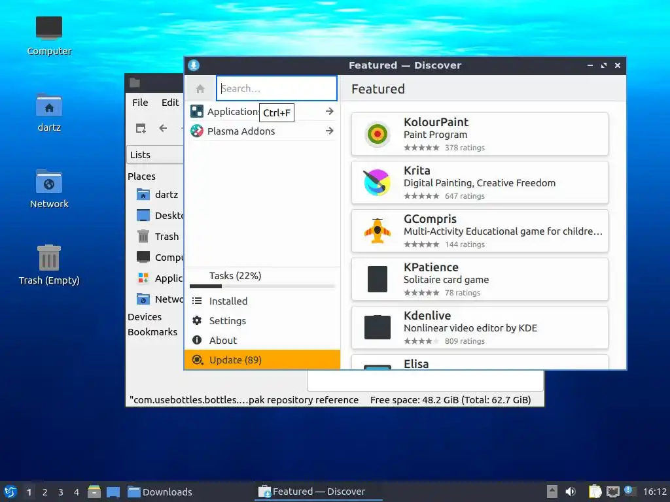Open Edit menu in file manager

pos(170,103)
